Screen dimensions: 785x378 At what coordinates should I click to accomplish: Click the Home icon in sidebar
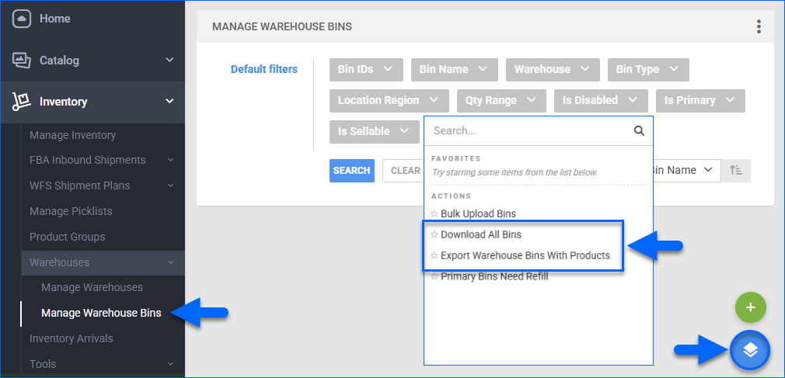click(21, 19)
